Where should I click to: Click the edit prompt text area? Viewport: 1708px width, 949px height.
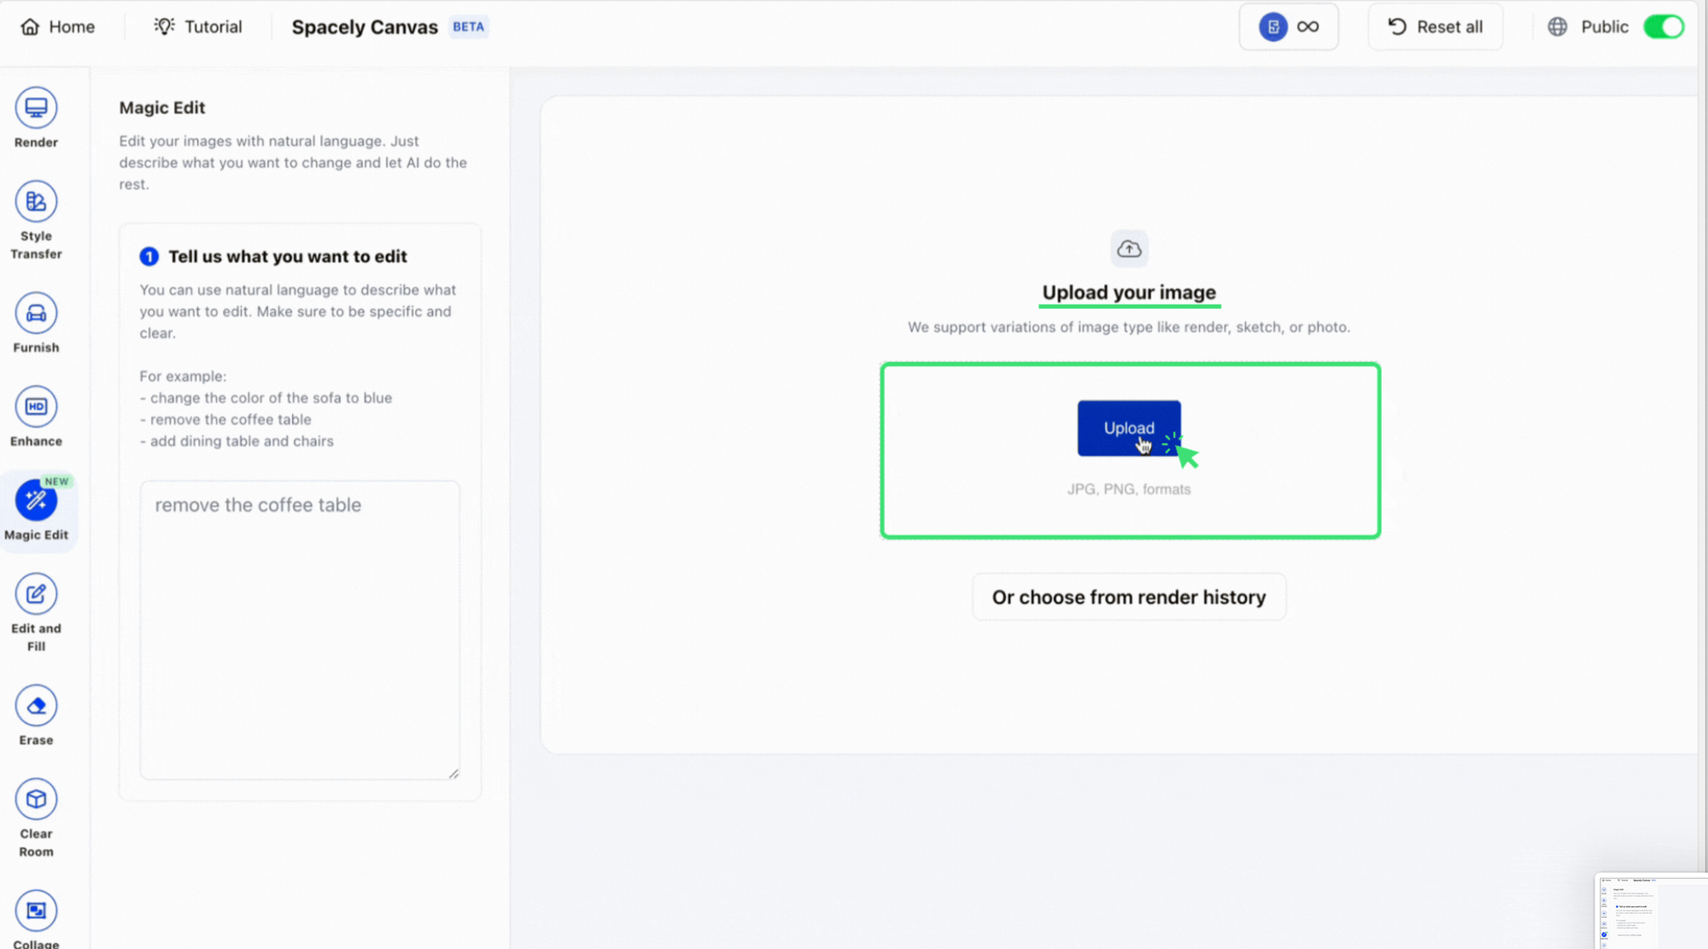click(x=300, y=630)
